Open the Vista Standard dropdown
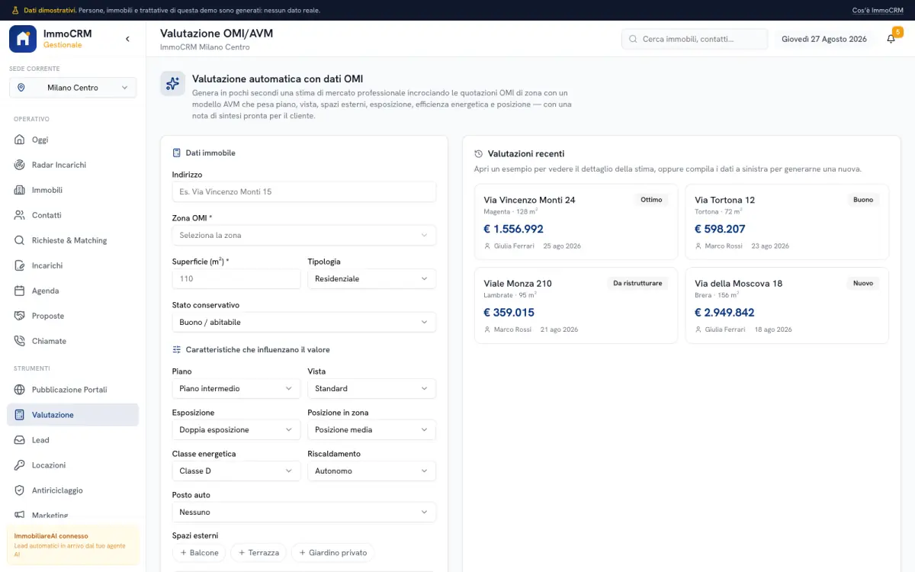 372,389
